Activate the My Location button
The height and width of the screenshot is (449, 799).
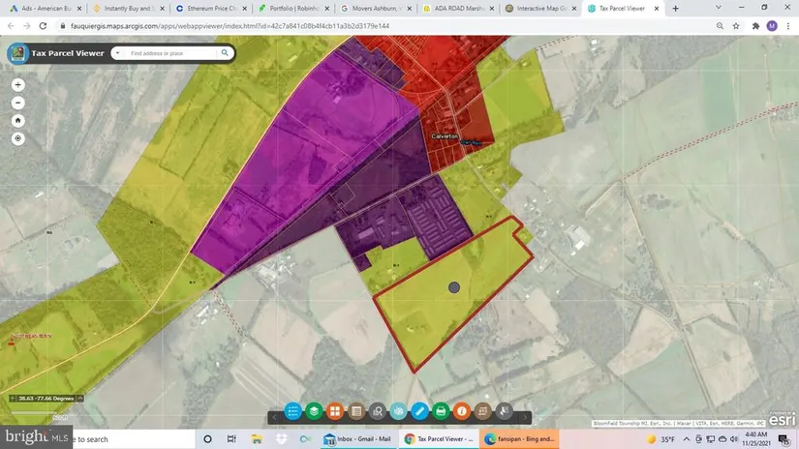(x=17, y=138)
